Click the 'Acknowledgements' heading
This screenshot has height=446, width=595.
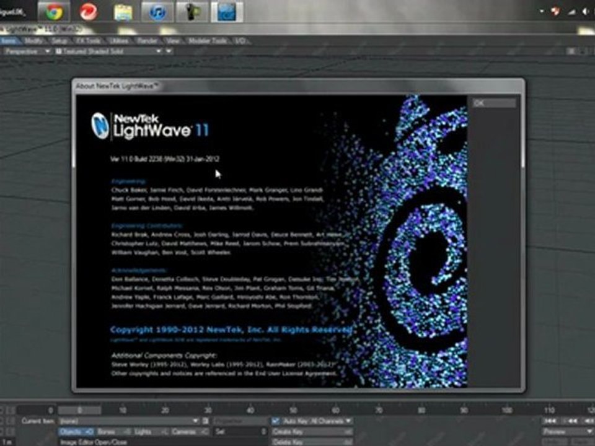pyautogui.click(x=139, y=271)
